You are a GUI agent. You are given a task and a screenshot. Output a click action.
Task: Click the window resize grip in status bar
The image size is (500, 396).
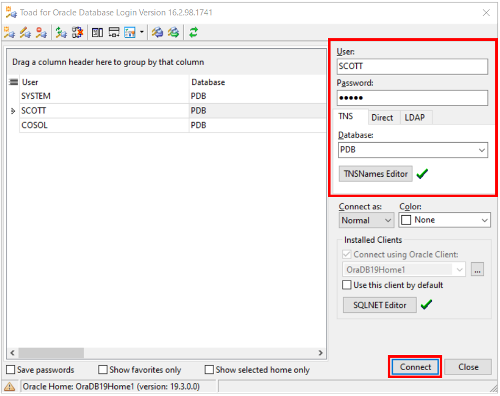coord(493,388)
